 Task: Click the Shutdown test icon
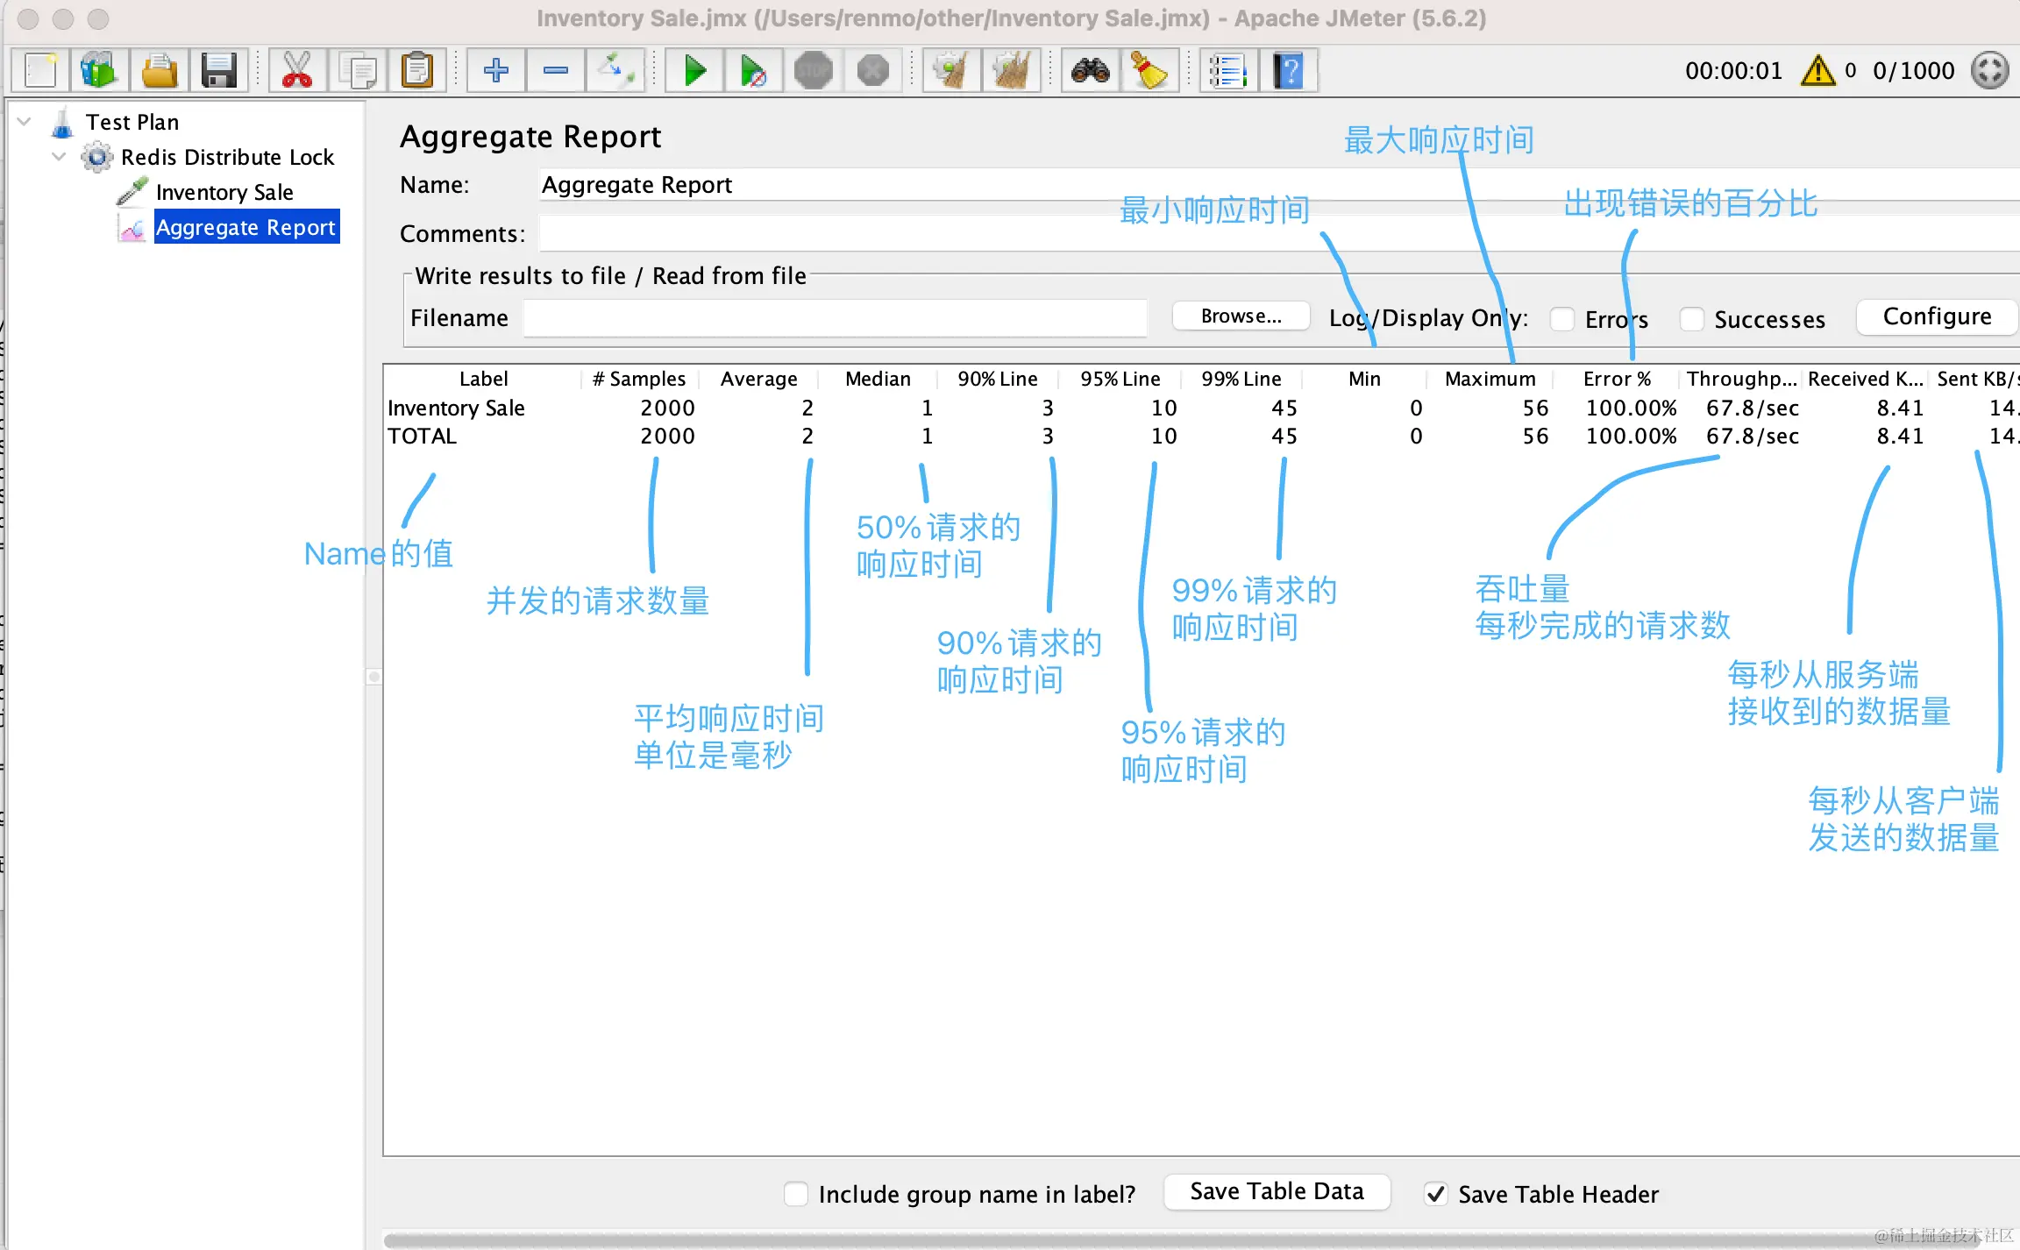coord(872,70)
